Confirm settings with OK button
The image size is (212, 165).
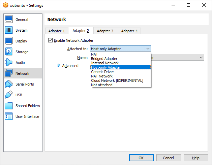pyautogui.click(x=141, y=158)
